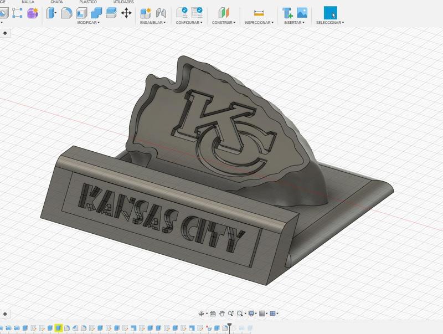Open the purple Create Form tool

33,13
